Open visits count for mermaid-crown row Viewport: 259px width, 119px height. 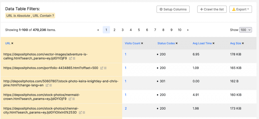125,95
